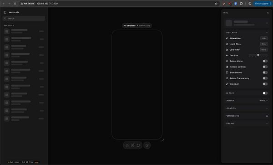
Task: Click the Search field in the sidebar
Action: pyautogui.click(x=24, y=19)
